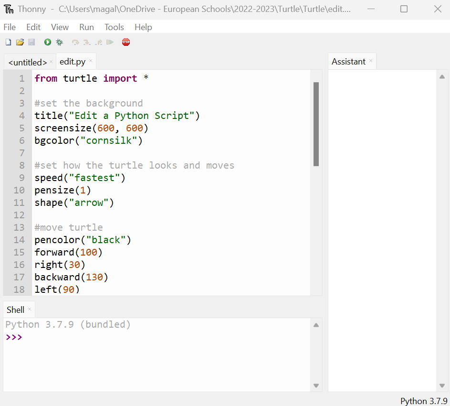Click the line title("Edit a Python Script")
The image size is (450, 406).
click(117, 116)
